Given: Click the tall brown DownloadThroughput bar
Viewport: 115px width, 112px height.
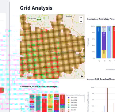Looking at the screenshot, I should pyautogui.click(x=107, y=100).
